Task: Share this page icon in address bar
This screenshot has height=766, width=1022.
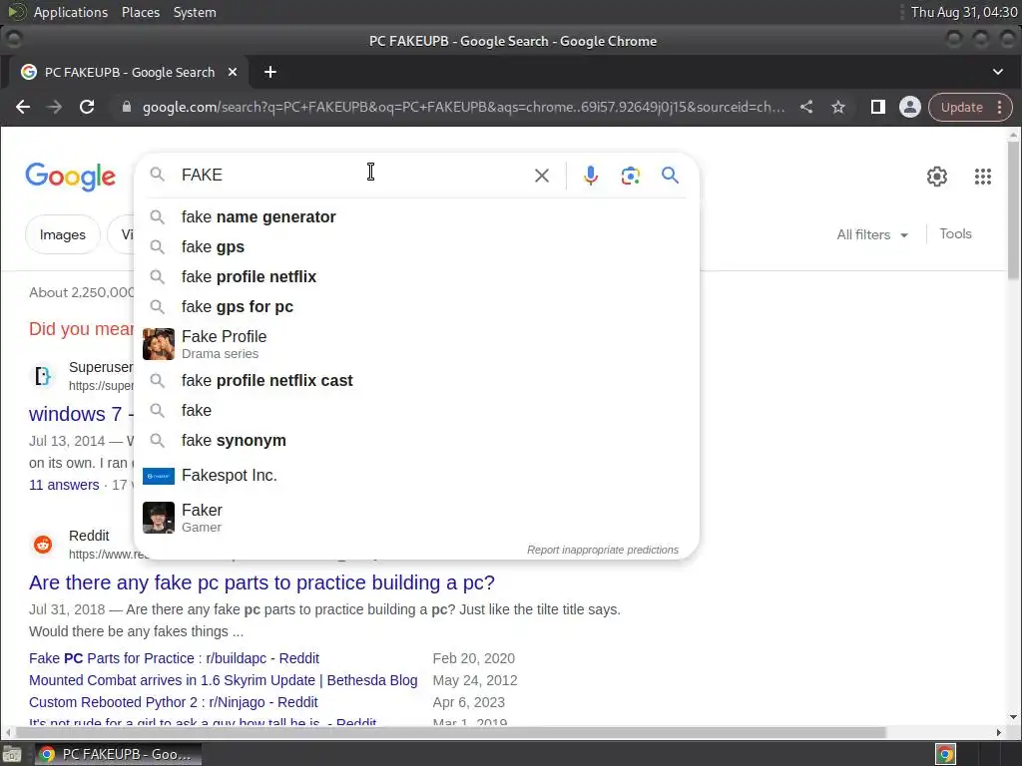Action: pos(806,107)
